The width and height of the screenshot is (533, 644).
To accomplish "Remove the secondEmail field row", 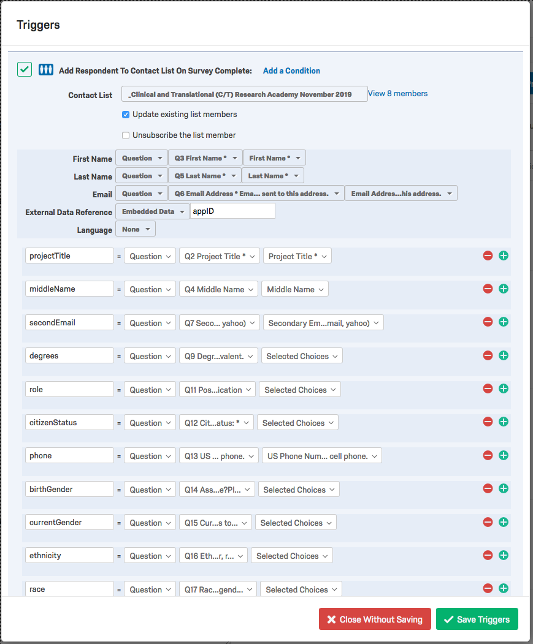I will pyautogui.click(x=488, y=322).
